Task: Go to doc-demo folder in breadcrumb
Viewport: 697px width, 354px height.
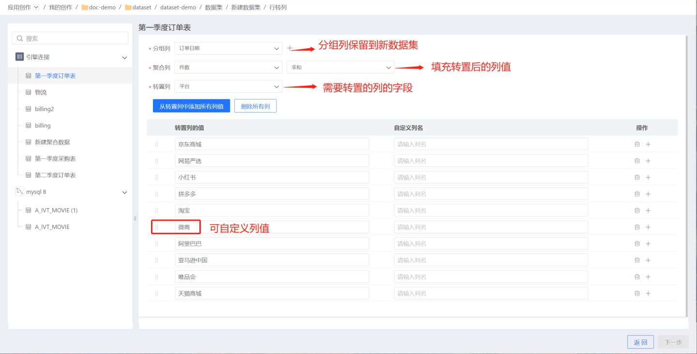Action: (x=102, y=7)
